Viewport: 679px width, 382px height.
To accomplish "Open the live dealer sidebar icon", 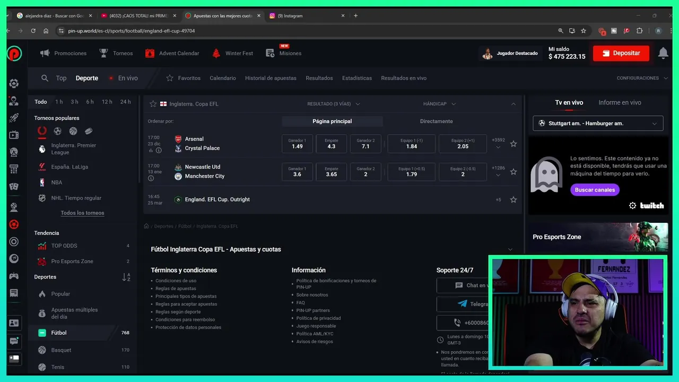I will tap(14, 101).
